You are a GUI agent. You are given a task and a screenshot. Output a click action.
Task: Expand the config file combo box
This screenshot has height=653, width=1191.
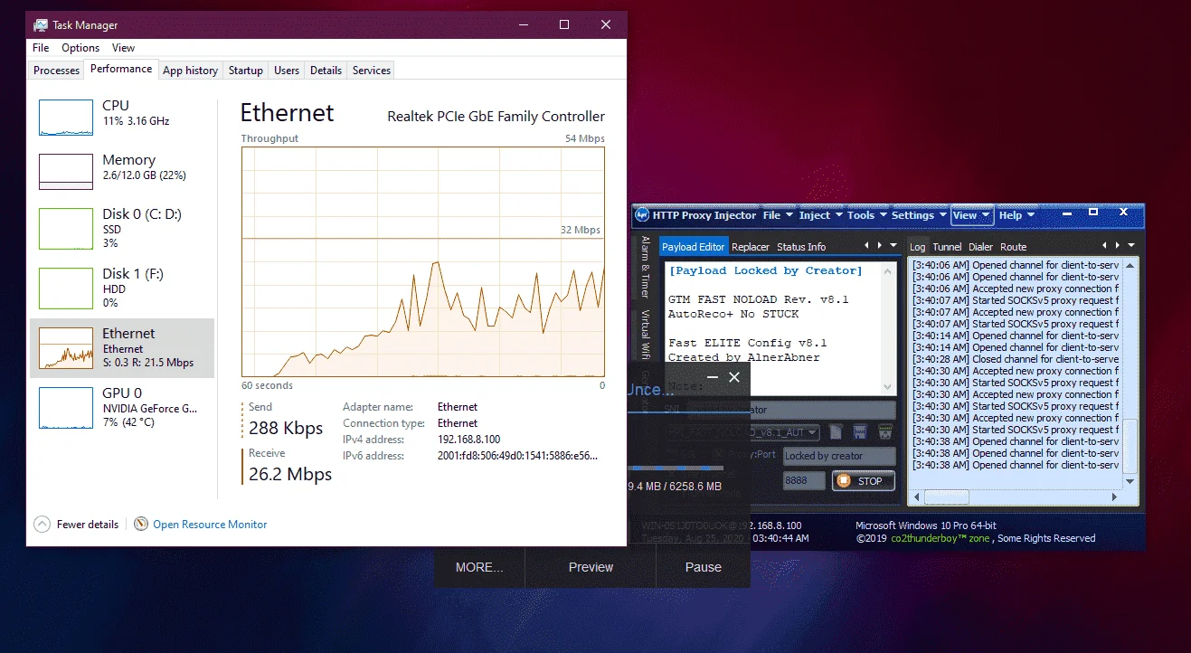tap(812, 432)
